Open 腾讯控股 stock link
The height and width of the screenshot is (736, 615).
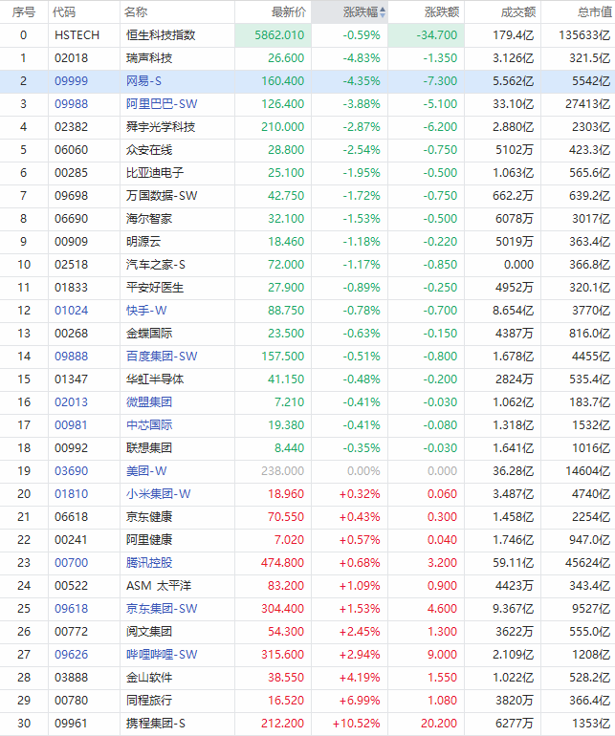(x=149, y=563)
